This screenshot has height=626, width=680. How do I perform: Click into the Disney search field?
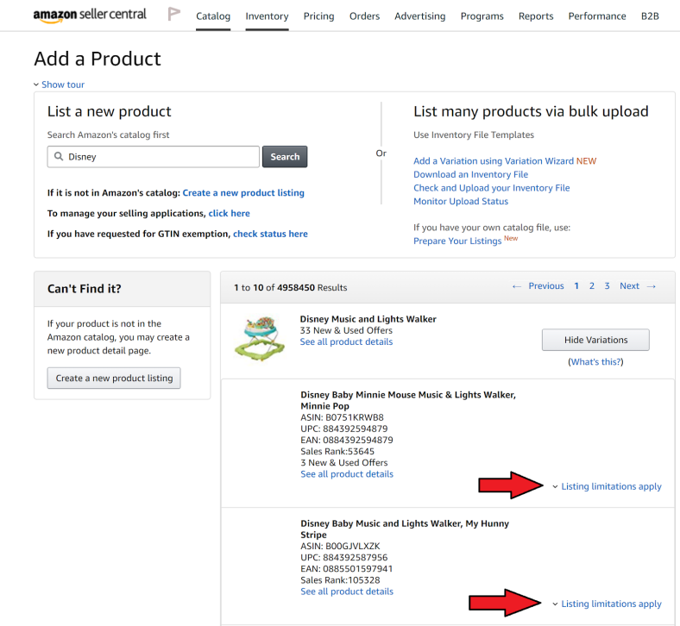pos(160,157)
